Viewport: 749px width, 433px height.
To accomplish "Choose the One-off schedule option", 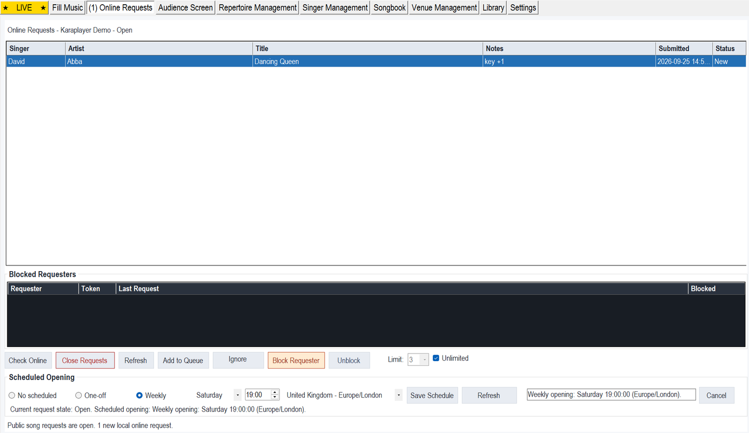I will pos(79,396).
